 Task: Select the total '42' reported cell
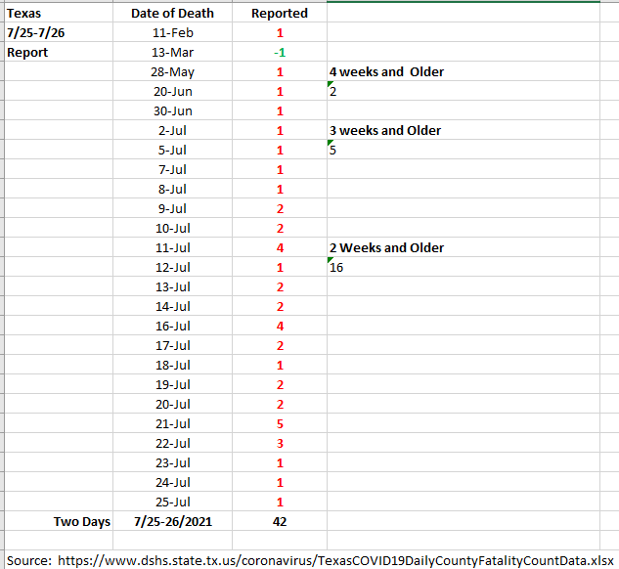pyautogui.click(x=280, y=521)
